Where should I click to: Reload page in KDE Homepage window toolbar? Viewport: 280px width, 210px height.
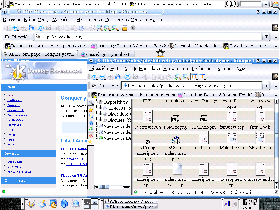[41, 28]
